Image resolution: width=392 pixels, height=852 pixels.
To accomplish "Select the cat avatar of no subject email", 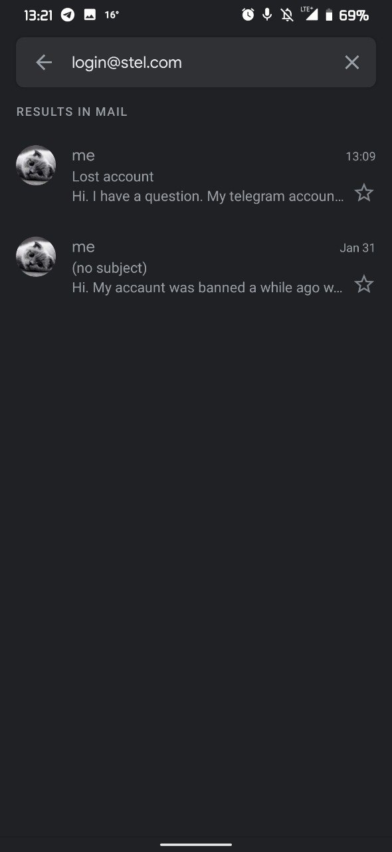I will click(36, 256).
